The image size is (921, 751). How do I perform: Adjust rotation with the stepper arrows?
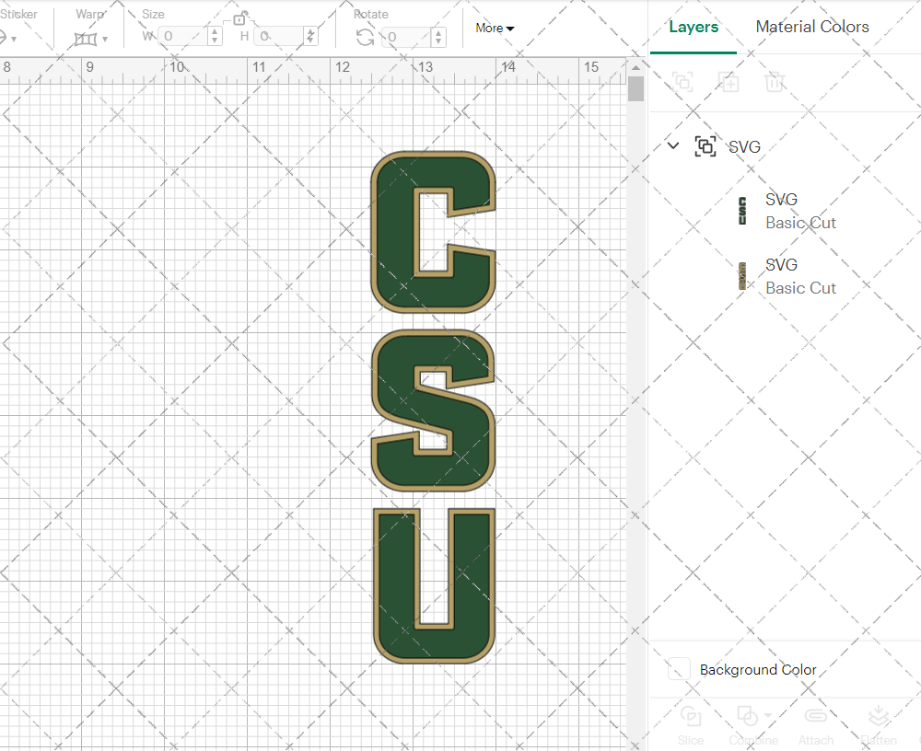click(x=438, y=37)
